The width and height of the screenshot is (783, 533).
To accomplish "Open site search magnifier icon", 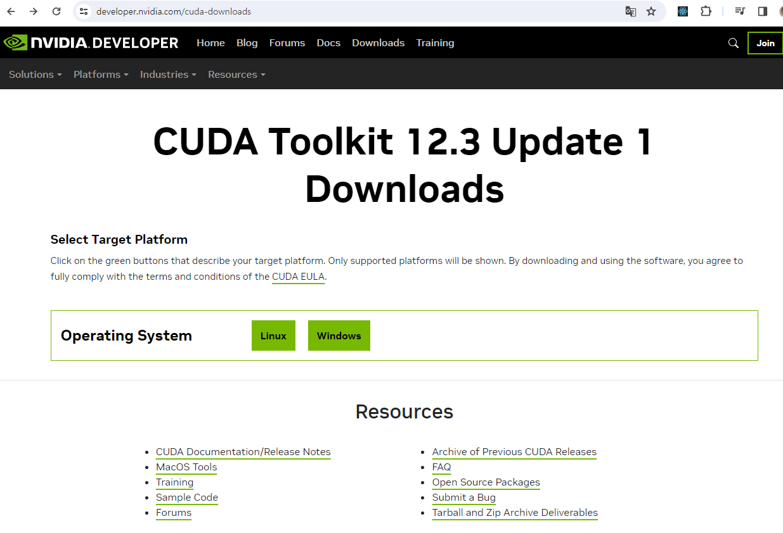I will (734, 43).
